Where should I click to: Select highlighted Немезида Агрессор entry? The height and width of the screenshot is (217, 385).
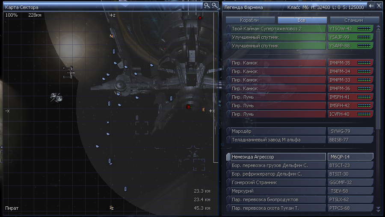click(278, 157)
